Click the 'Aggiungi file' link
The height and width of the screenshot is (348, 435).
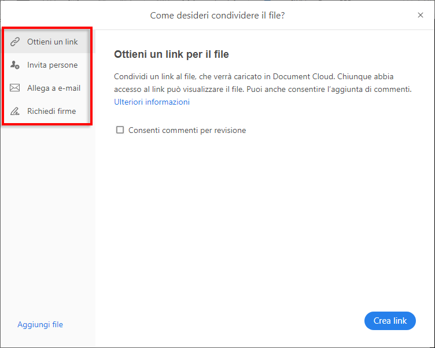click(40, 324)
